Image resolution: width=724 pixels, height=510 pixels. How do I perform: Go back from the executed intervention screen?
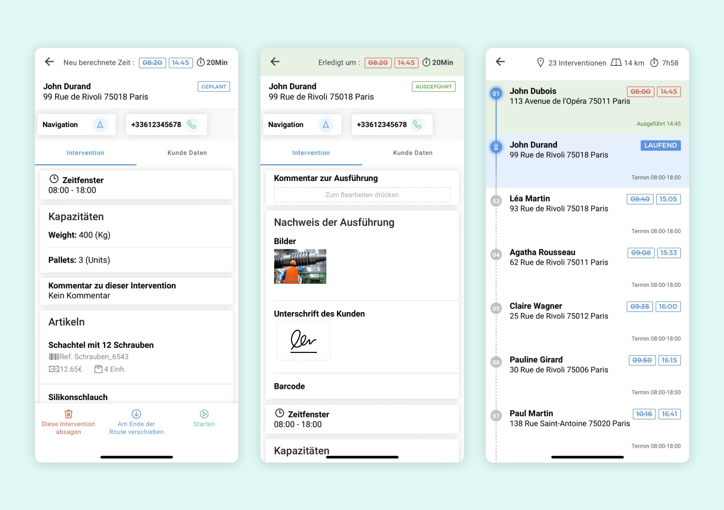pos(275,62)
